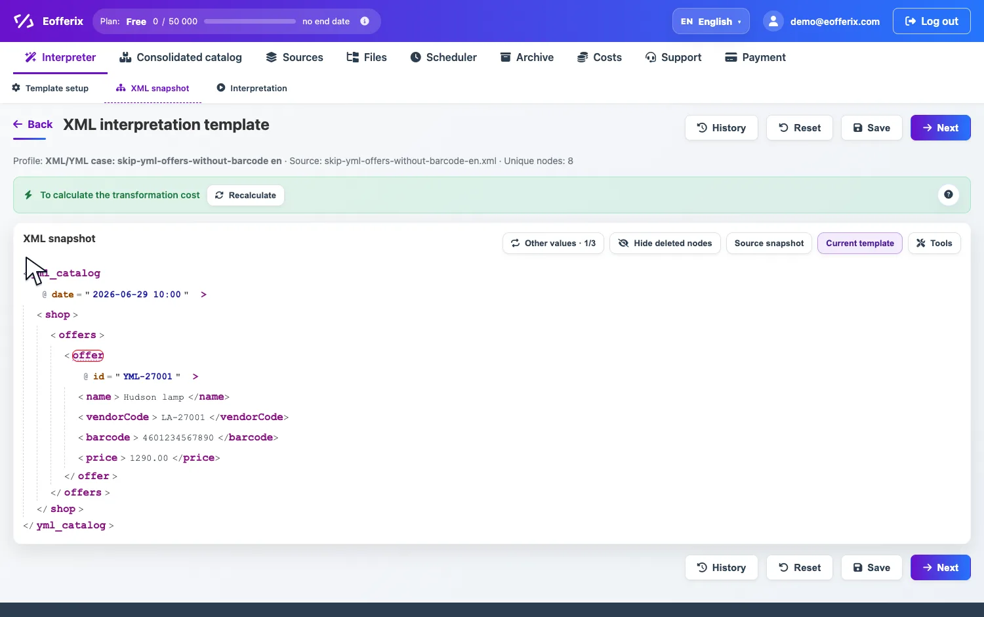The image size is (984, 617).
Task: Click the bottom History button
Action: click(722, 568)
